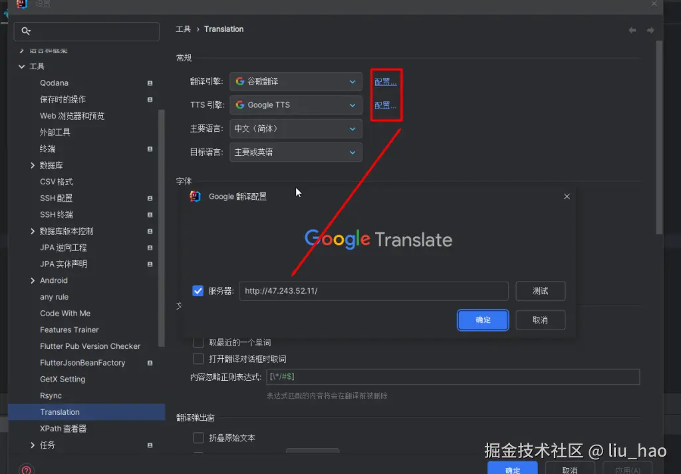Screen dimensions: 681x474
Task: Click the back navigation arrow at top right
Action: [632, 29]
